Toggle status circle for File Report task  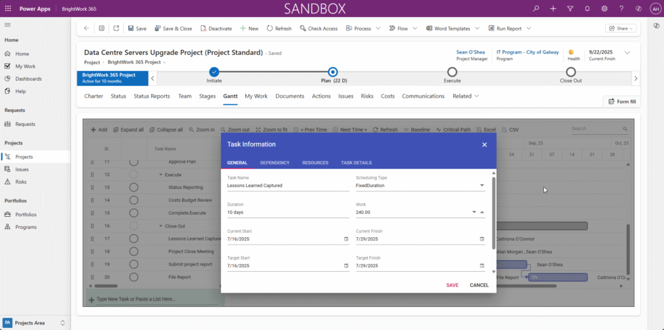pos(133,277)
